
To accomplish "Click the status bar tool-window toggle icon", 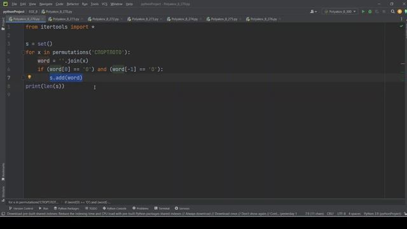I will [x=3, y=214].
